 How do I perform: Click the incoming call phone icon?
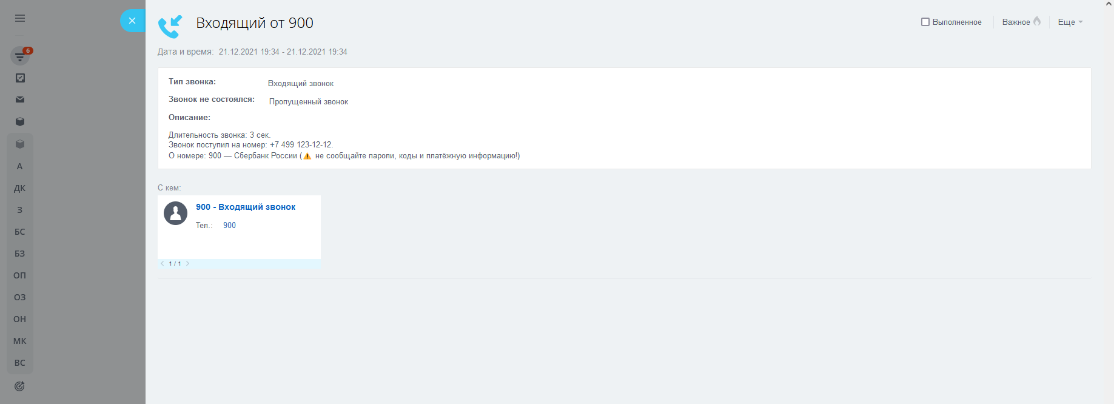pos(170,27)
